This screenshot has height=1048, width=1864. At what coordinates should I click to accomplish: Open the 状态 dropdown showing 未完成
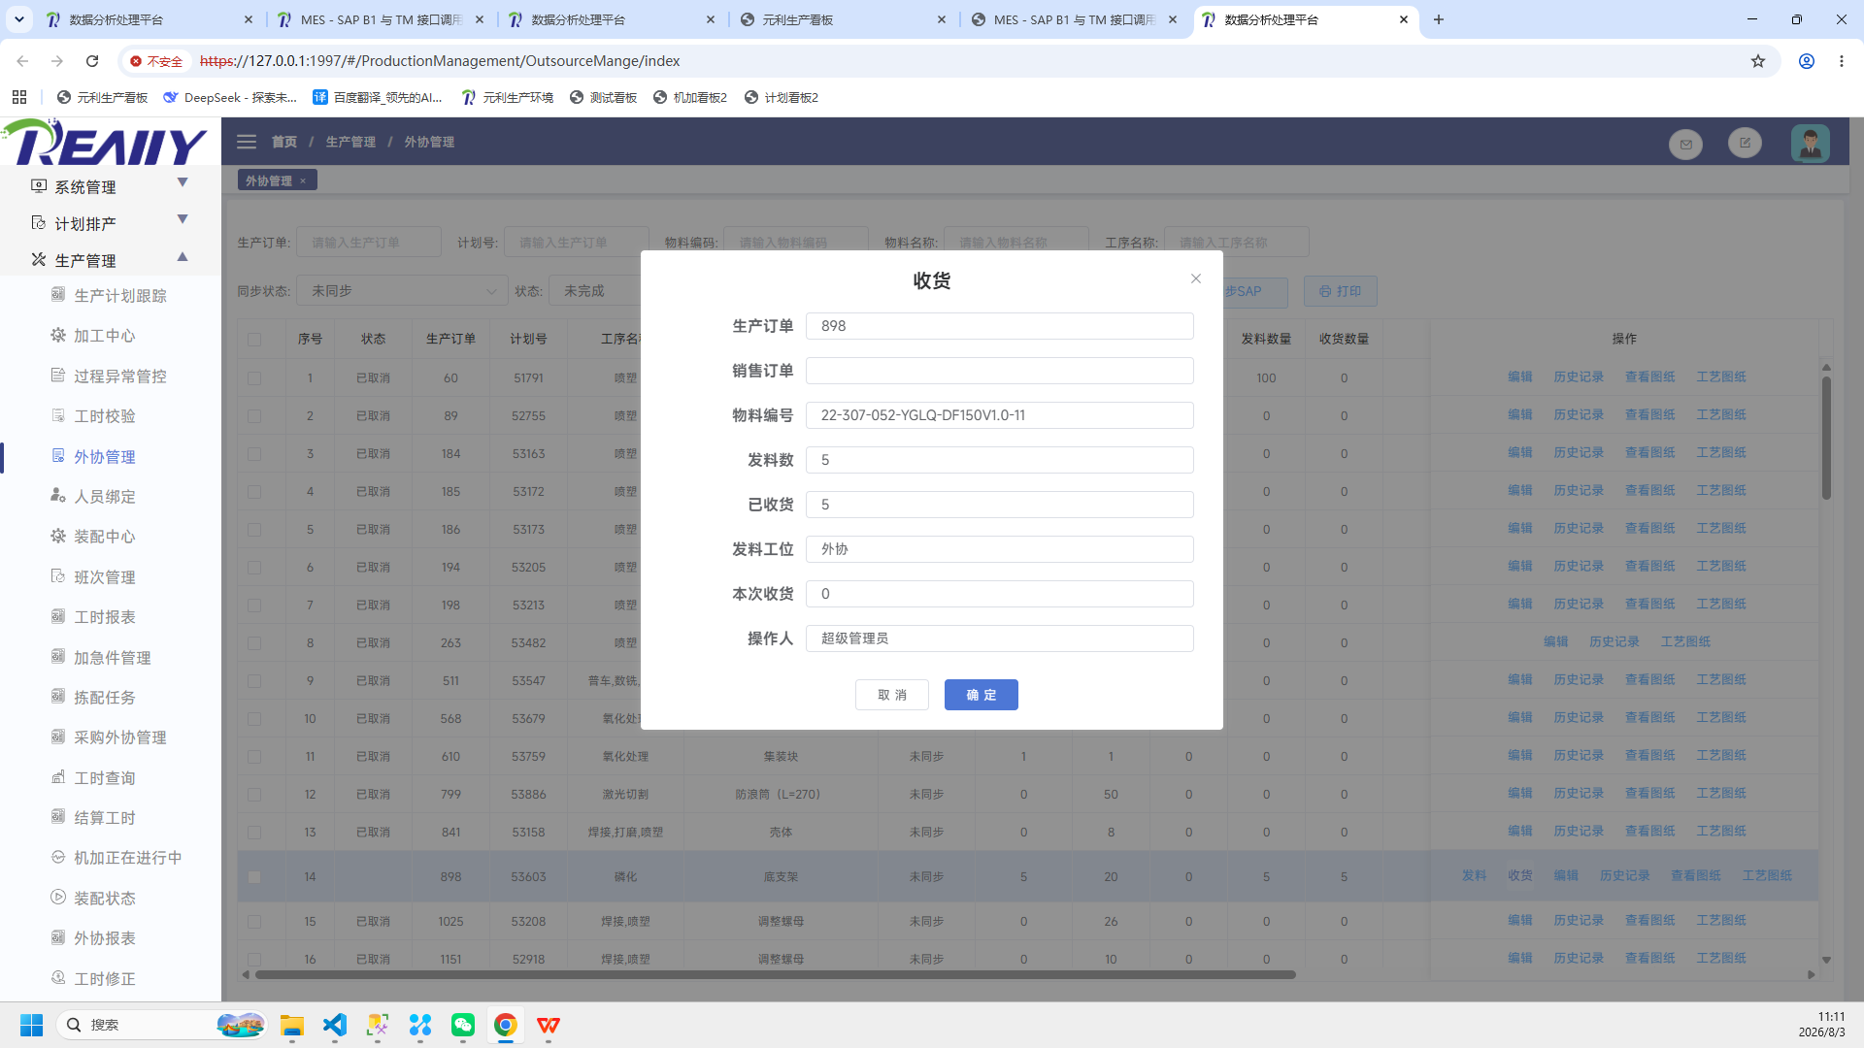[x=594, y=291]
